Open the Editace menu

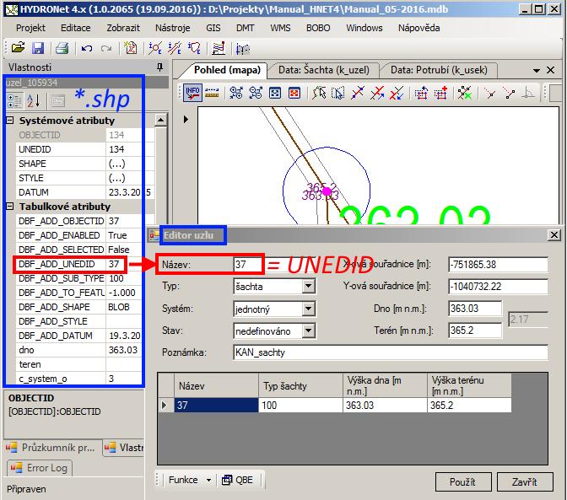[x=76, y=28]
